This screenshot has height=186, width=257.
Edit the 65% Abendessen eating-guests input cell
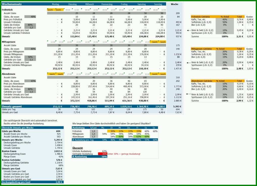tap(30, 81)
